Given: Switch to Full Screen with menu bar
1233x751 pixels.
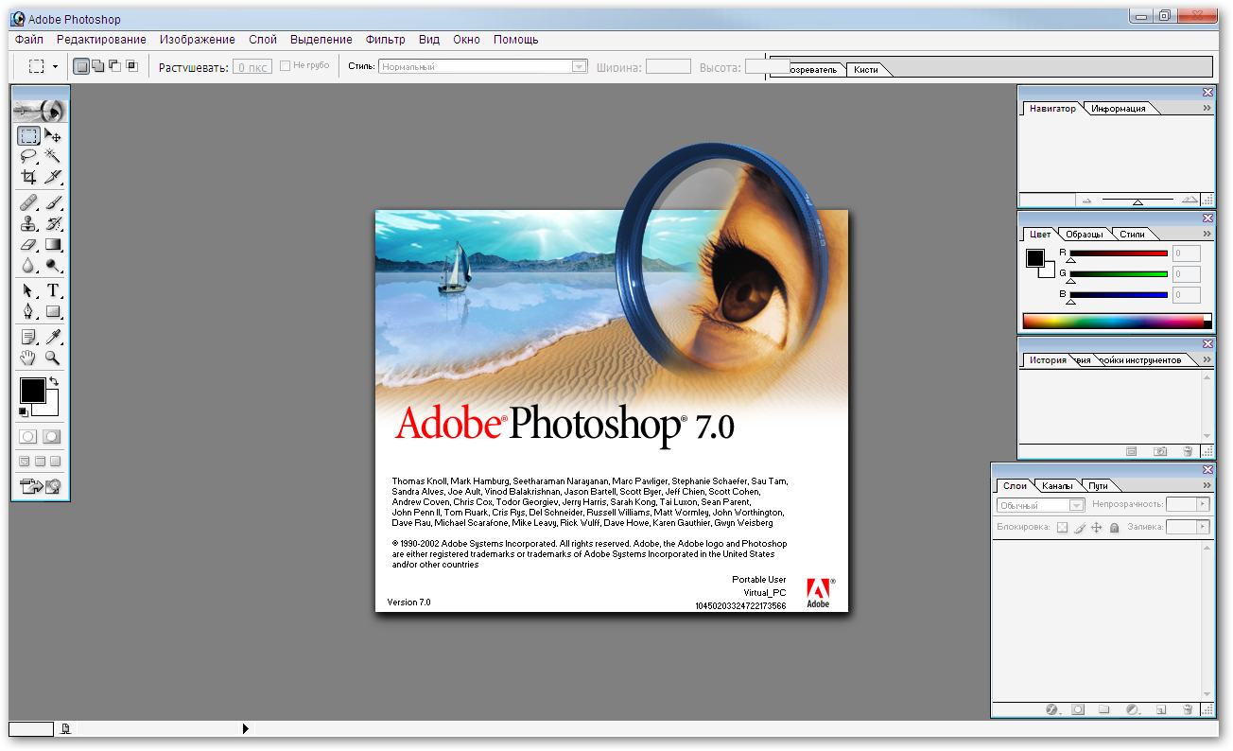Looking at the screenshot, I should (40, 462).
